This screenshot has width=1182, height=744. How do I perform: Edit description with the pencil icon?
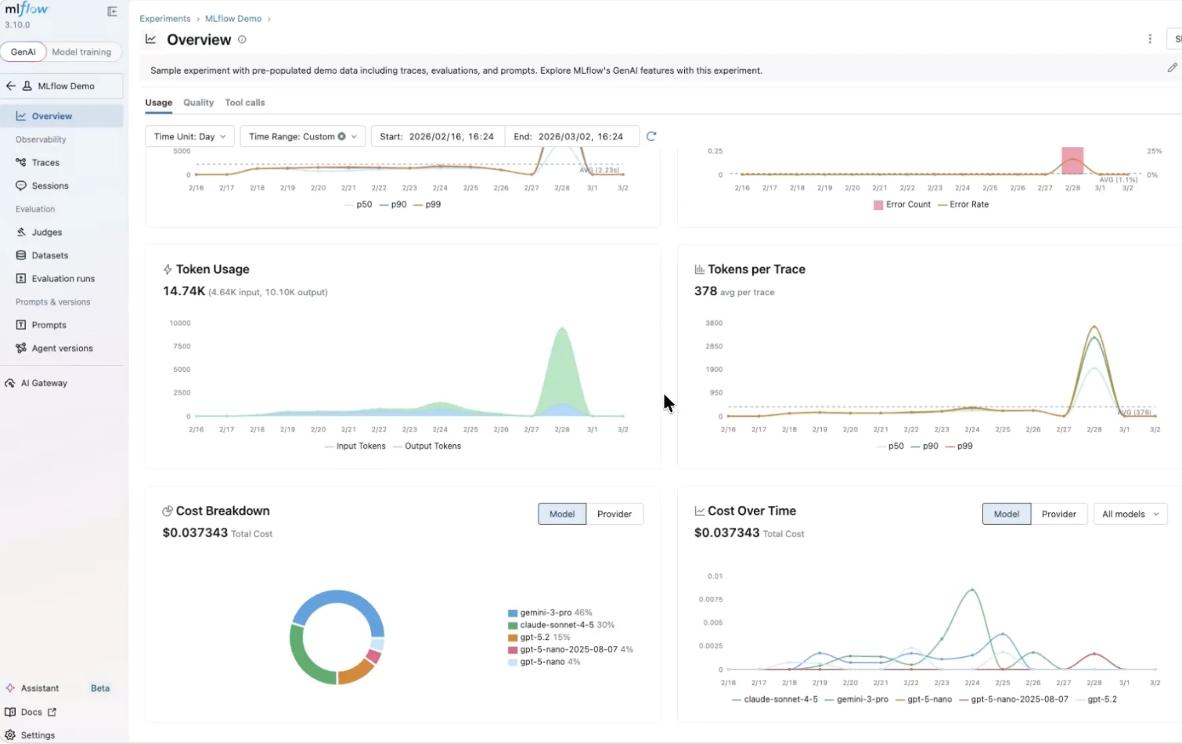click(1172, 67)
